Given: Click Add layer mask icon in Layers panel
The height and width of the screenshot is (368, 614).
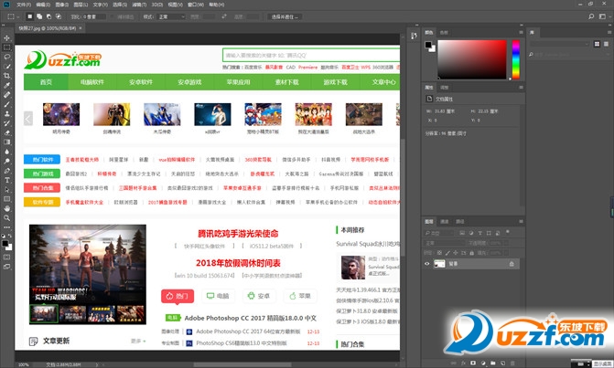Looking at the screenshot, I should click(473, 363).
